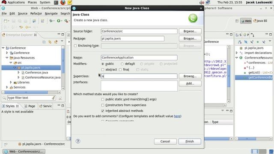
Task: Click Hide Static Members icon in Outline
Action: point(252,42)
